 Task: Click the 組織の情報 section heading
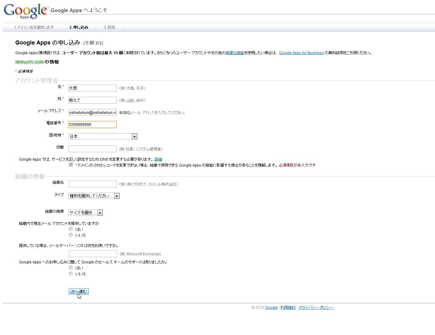pos(30,177)
